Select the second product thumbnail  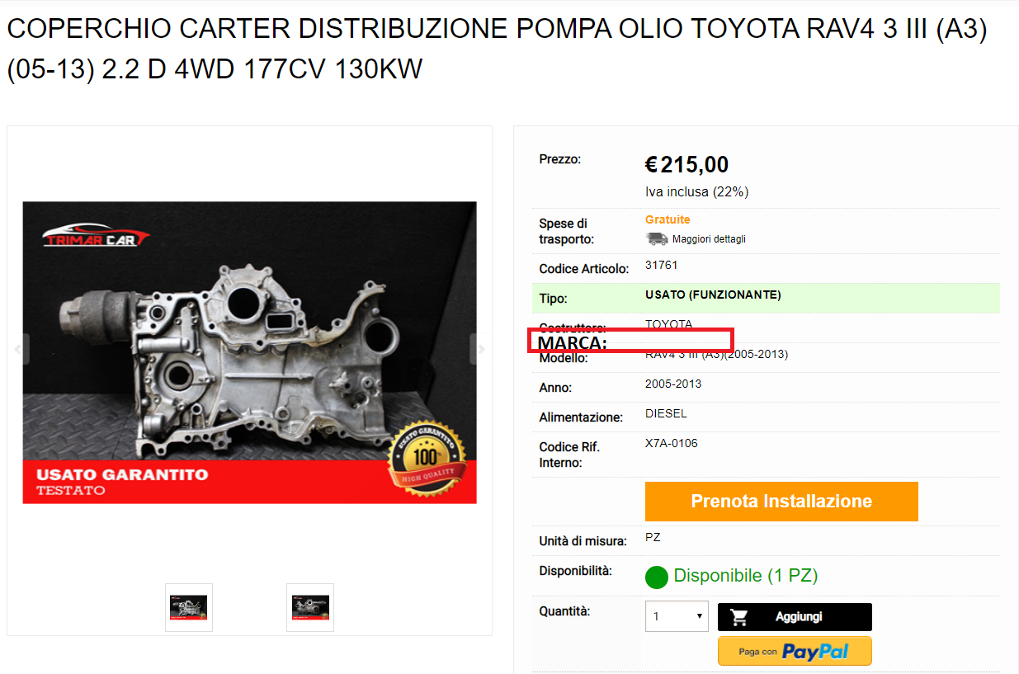[310, 608]
